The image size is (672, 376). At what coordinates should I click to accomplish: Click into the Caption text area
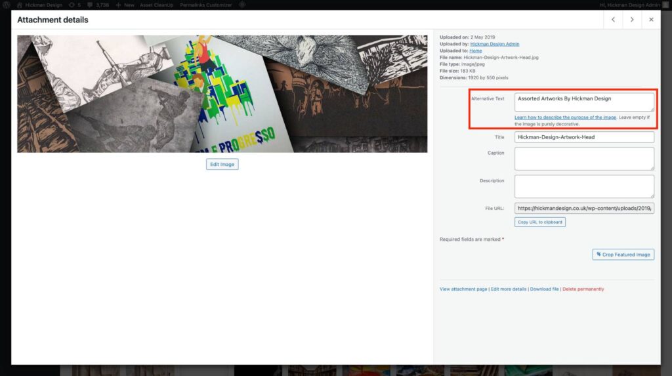[x=584, y=158]
